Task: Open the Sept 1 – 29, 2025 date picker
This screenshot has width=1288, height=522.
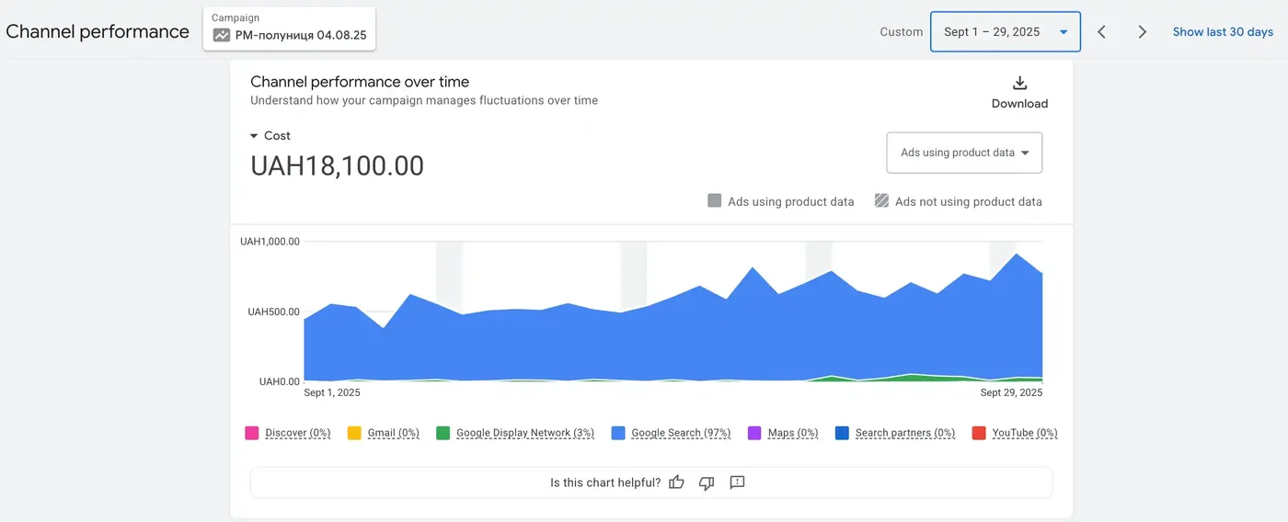Action: pos(1006,32)
